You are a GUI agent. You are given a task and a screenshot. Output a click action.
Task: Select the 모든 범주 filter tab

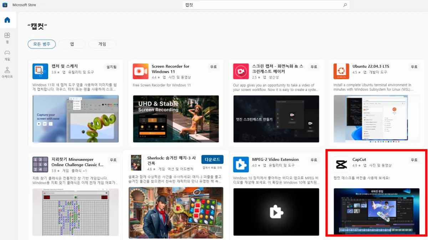click(x=42, y=44)
